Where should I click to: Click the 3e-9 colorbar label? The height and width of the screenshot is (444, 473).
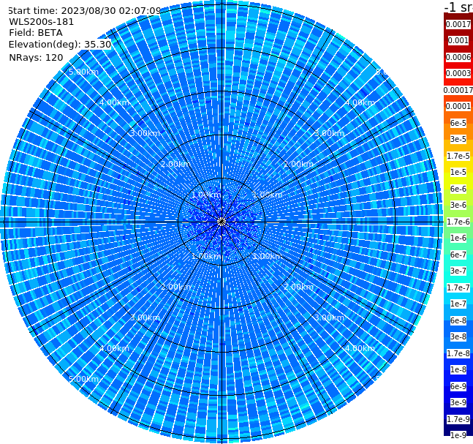pyautogui.click(x=458, y=402)
